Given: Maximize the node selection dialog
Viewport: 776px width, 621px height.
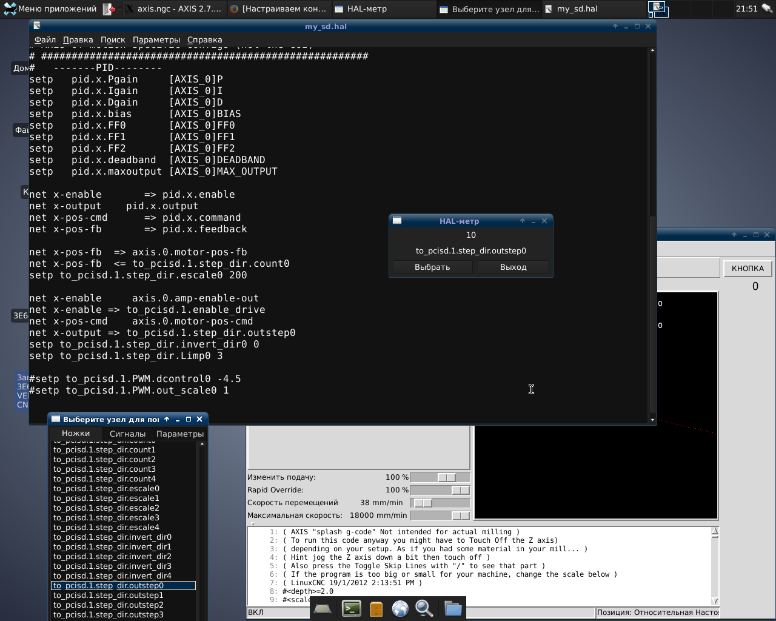Looking at the screenshot, I should click(x=189, y=419).
